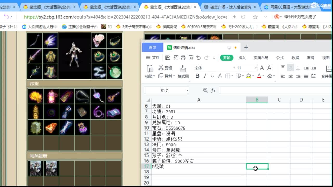Switch to the 公式 ribbon tab
333x187 pixels.
[280, 58]
